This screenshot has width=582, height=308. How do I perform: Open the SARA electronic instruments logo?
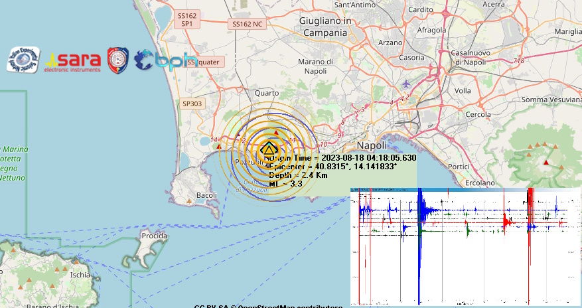pyautogui.click(x=73, y=60)
